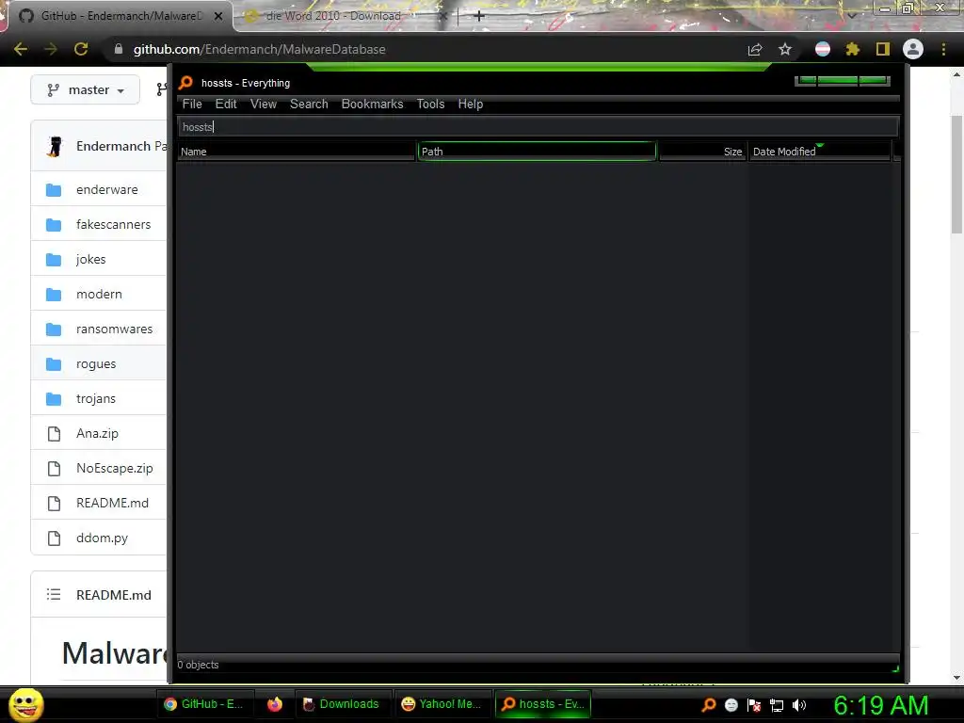Click the Everything magnifier icon in title bar

[x=185, y=83]
